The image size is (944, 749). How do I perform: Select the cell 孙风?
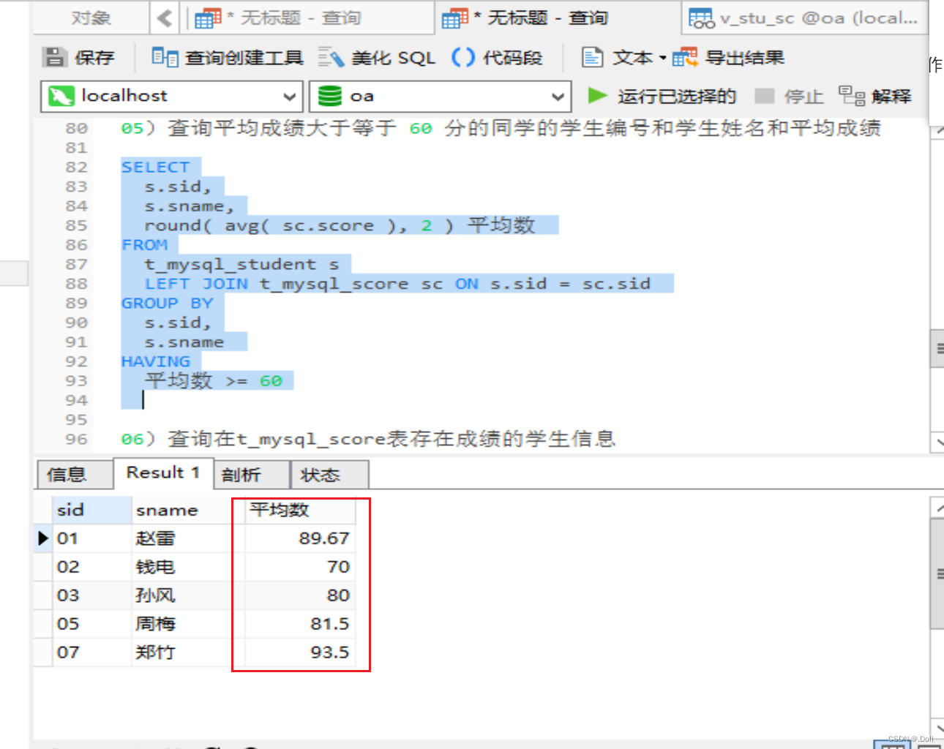187,595
